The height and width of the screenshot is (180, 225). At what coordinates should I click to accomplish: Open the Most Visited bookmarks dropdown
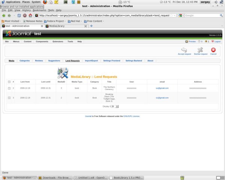[x=11, y=21]
